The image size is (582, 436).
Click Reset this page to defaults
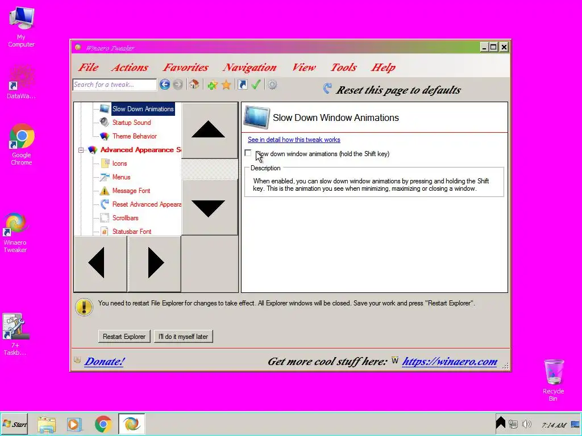pos(398,90)
